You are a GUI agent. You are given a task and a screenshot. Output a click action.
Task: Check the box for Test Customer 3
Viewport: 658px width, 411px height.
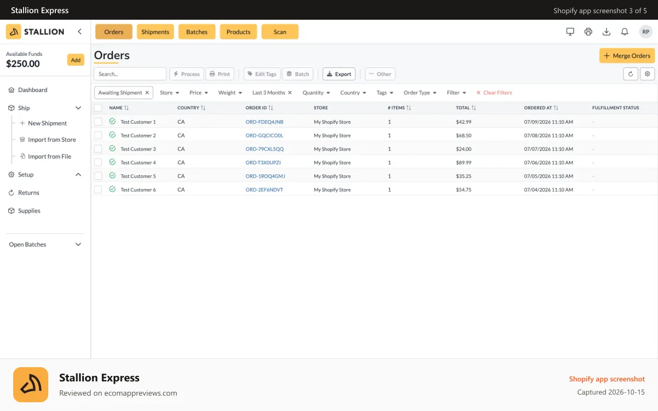[x=98, y=149]
